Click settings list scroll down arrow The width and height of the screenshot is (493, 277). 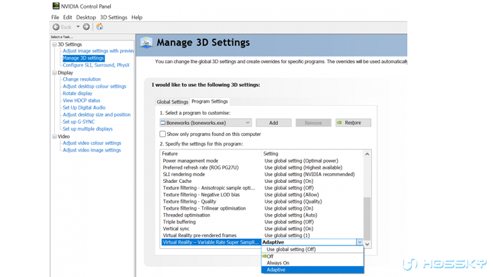(x=367, y=244)
